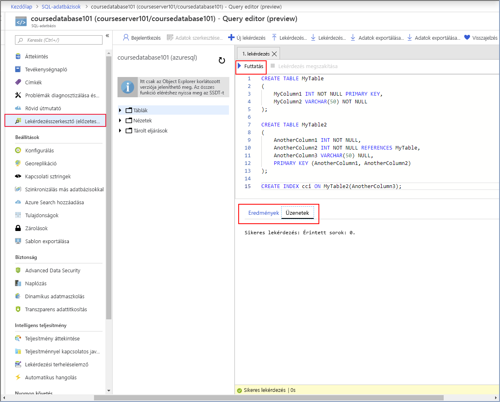
Task: Refresh the Object Explorer database tree
Action: pyautogui.click(x=222, y=60)
